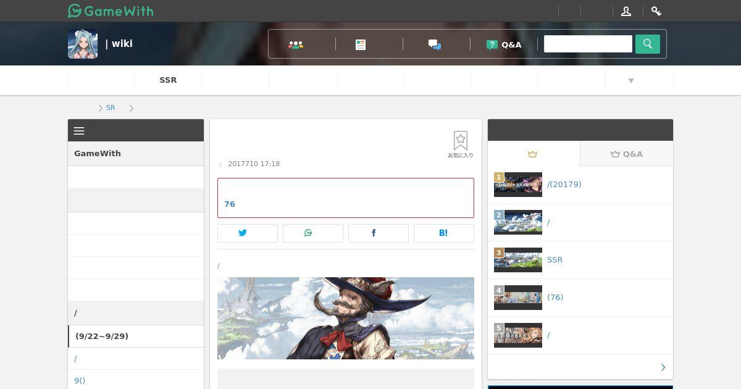Viewport: 741px width, 389px height.
Task: Toggle the hamburger menu icon in sidebar
Action: tap(79, 131)
